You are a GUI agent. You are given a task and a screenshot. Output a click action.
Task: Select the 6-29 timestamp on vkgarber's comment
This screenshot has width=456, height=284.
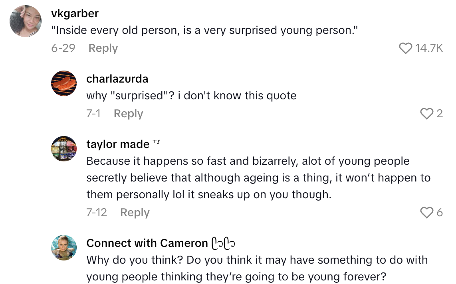click(x=62, y=48)
